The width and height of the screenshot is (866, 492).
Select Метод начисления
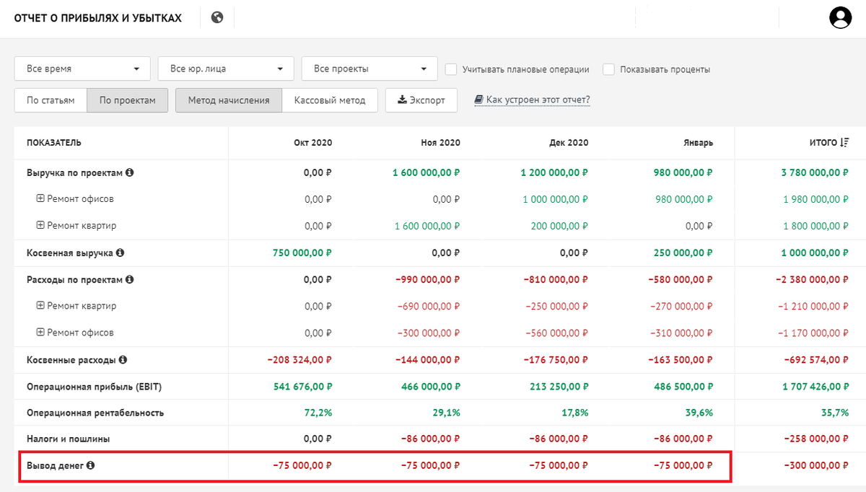[x=229, y=100]
